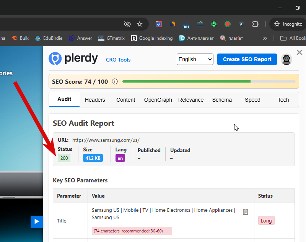Close the Plerdy panel

[x=299, y=52]
